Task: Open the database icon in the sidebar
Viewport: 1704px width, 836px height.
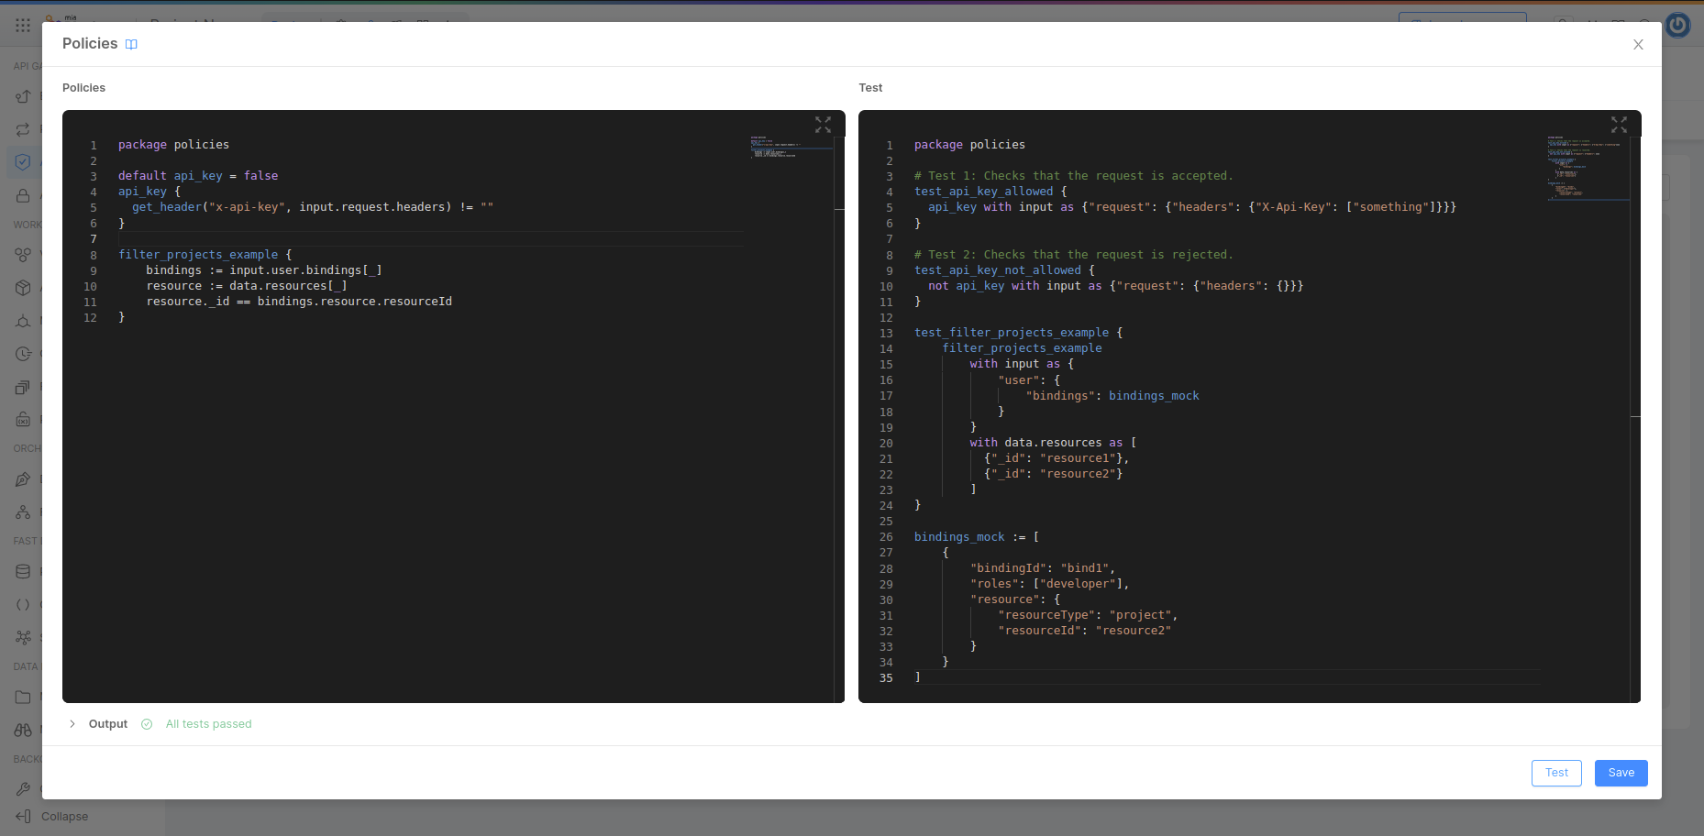Action: [23, 571]
